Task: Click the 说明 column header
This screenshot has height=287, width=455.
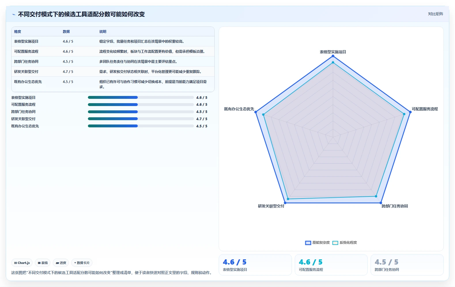Action: coord(103,32)
